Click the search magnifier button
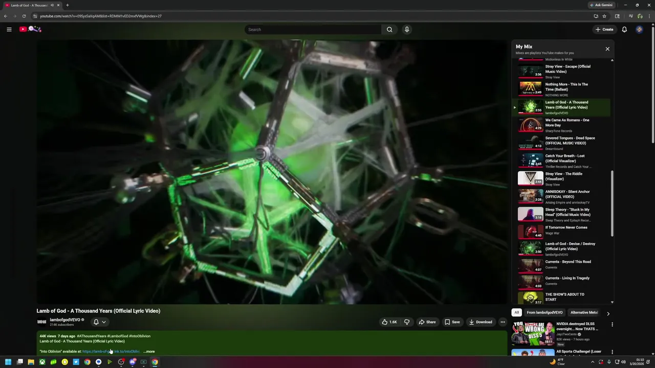 coord(389,30)
